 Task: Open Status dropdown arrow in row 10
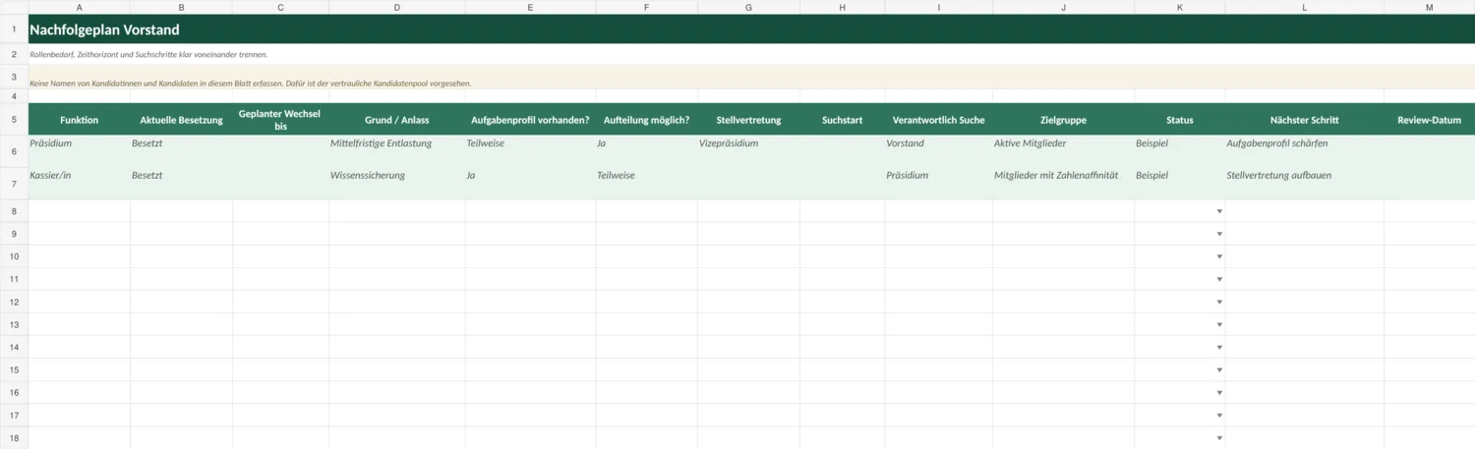[1219, 256]
